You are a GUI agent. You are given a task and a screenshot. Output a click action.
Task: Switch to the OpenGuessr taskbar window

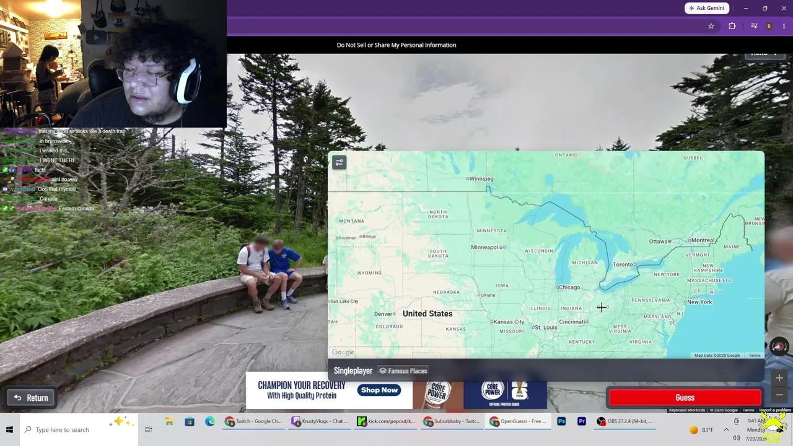[x=518, y=421]
